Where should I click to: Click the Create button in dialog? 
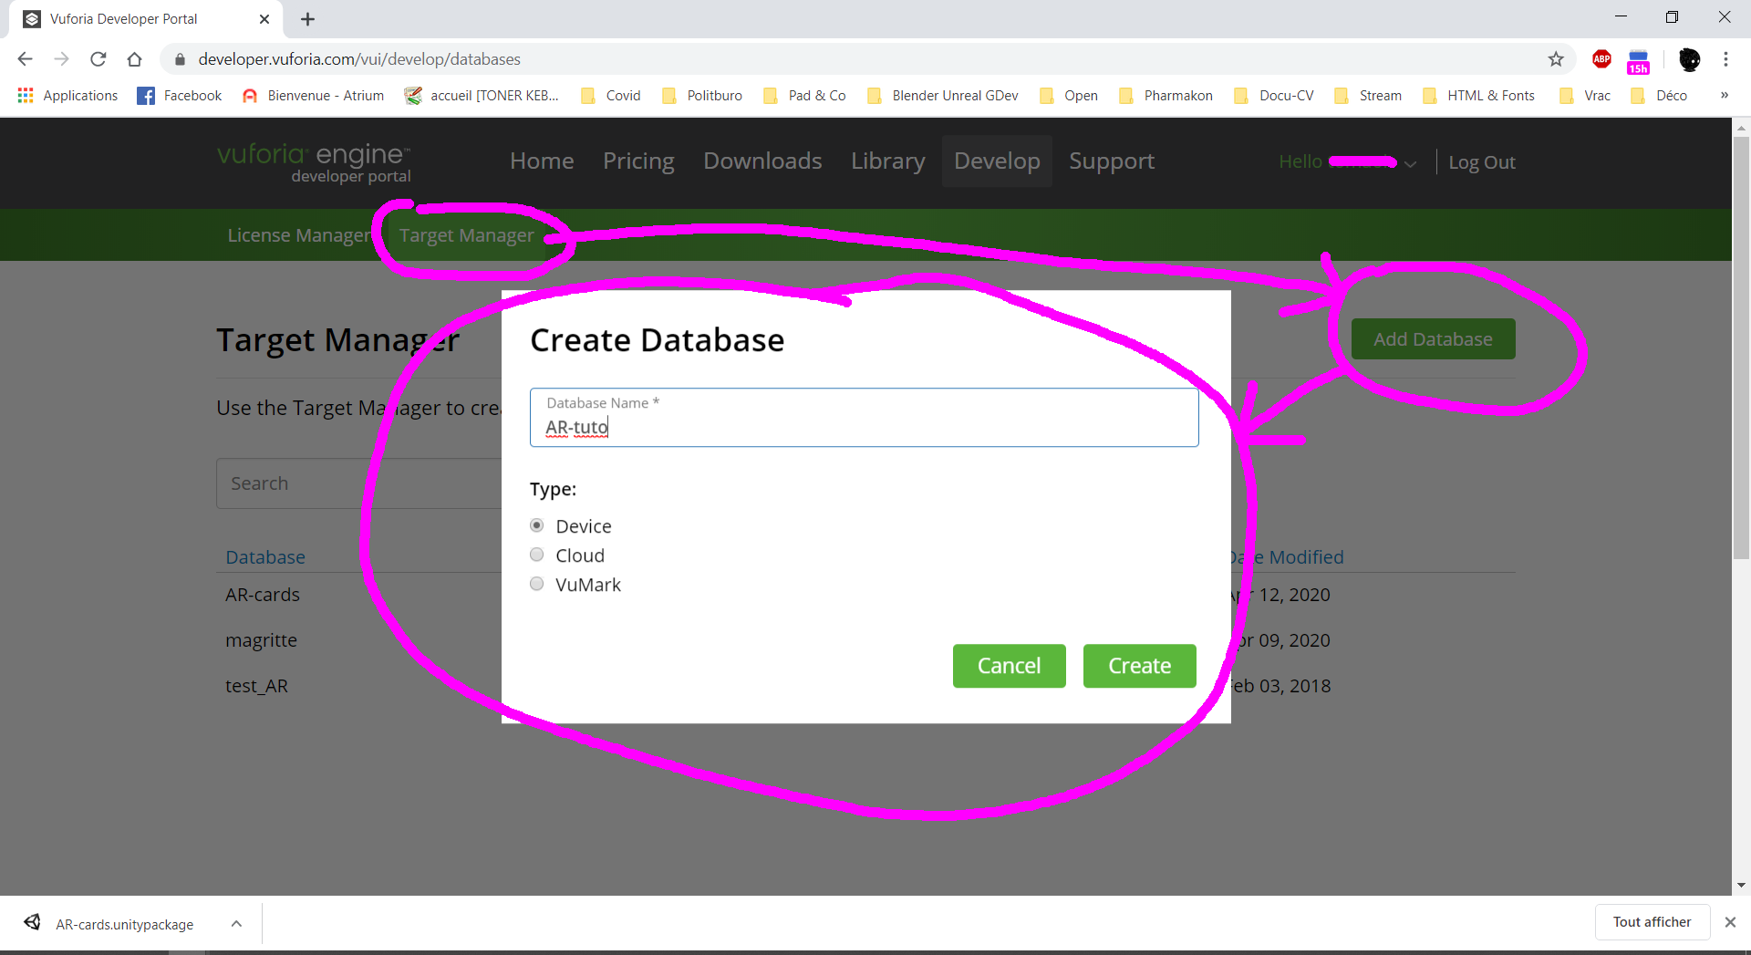[x=1139, y=666]
